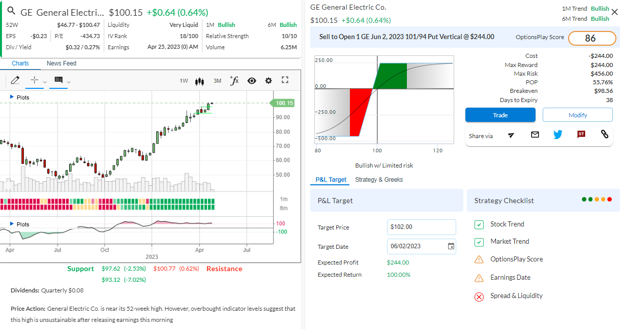Click the $97.62 support level
Viewport: 621px width, 329px height.
[x=111, y=269]
